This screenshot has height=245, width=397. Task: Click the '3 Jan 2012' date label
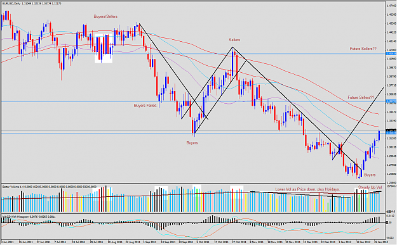click(x=346, y=242)
